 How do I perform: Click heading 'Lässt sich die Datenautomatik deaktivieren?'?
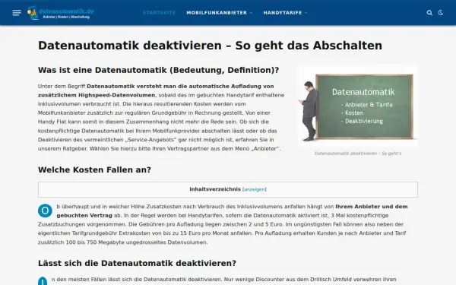pos(137,263)
